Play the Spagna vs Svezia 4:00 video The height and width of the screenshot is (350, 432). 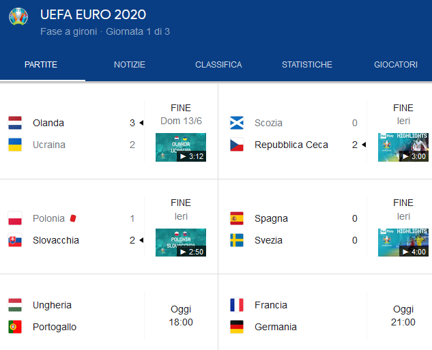tap(403, 242)
